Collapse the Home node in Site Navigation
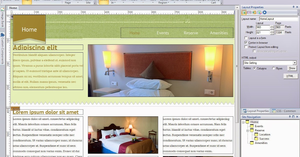 (x=243, y=122)
